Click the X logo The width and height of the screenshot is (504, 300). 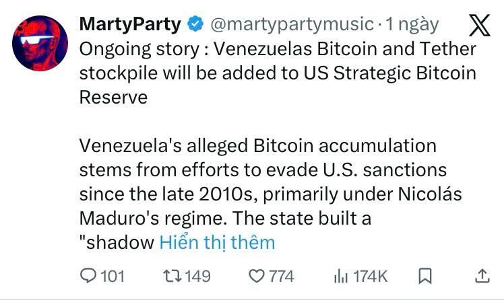point(478,25)
